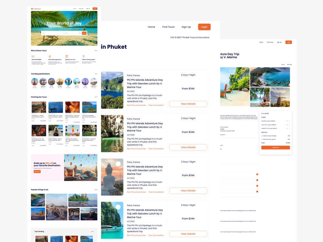Open Find Tours on the Phuket listing page
The image size is (323, 242).
168,27
